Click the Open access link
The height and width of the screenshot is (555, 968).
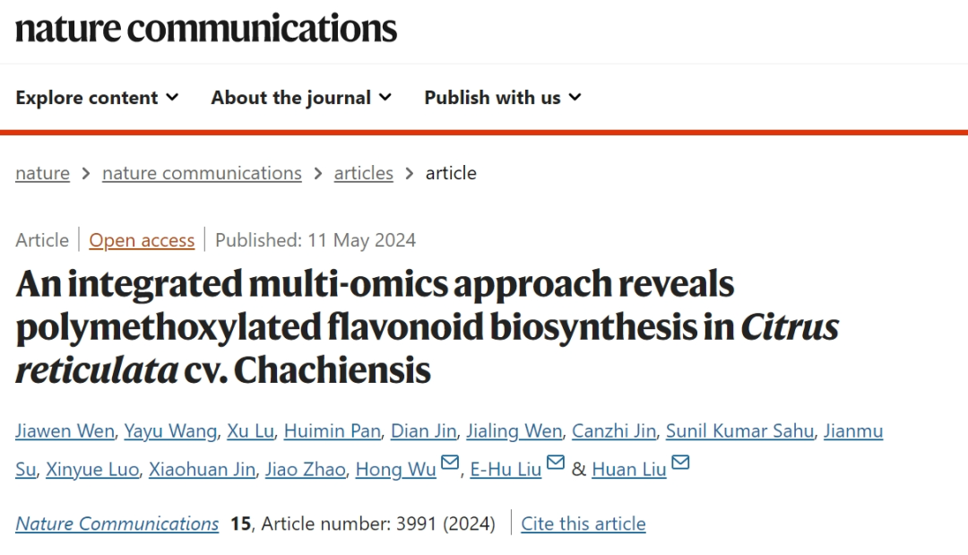click(142, 240)
